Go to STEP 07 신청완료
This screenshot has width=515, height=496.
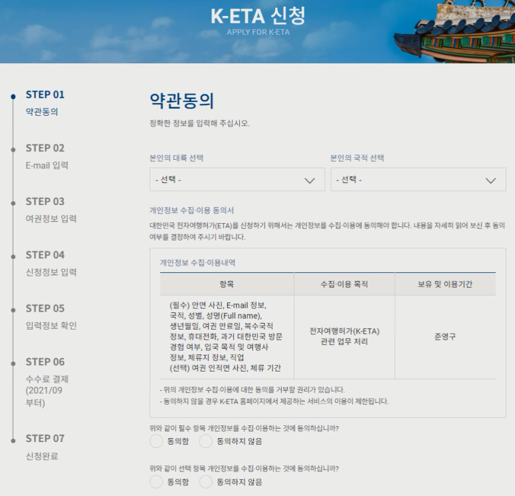click(45, 447)
